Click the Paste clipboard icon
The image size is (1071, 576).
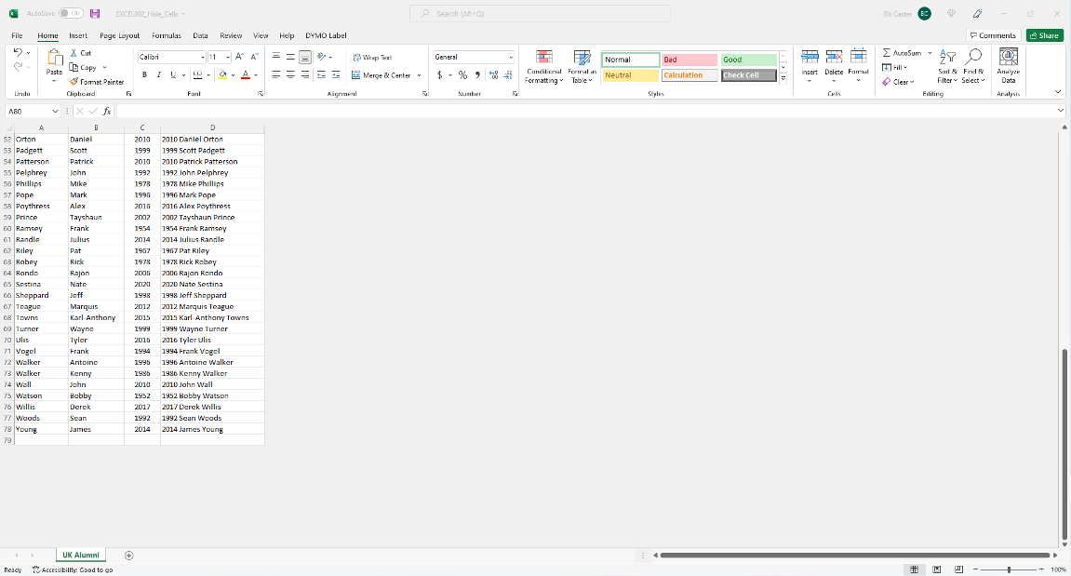pos(54,58)
